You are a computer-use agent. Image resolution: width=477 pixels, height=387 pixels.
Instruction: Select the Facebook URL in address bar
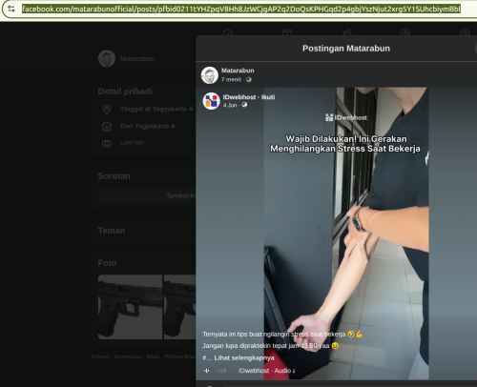241,9
